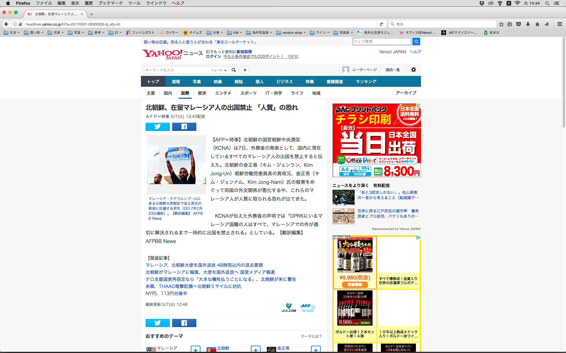Follow the 北朝鮮 theme plus button
Image resolution: width=566 pixels, height=353 pixels.
255,349
